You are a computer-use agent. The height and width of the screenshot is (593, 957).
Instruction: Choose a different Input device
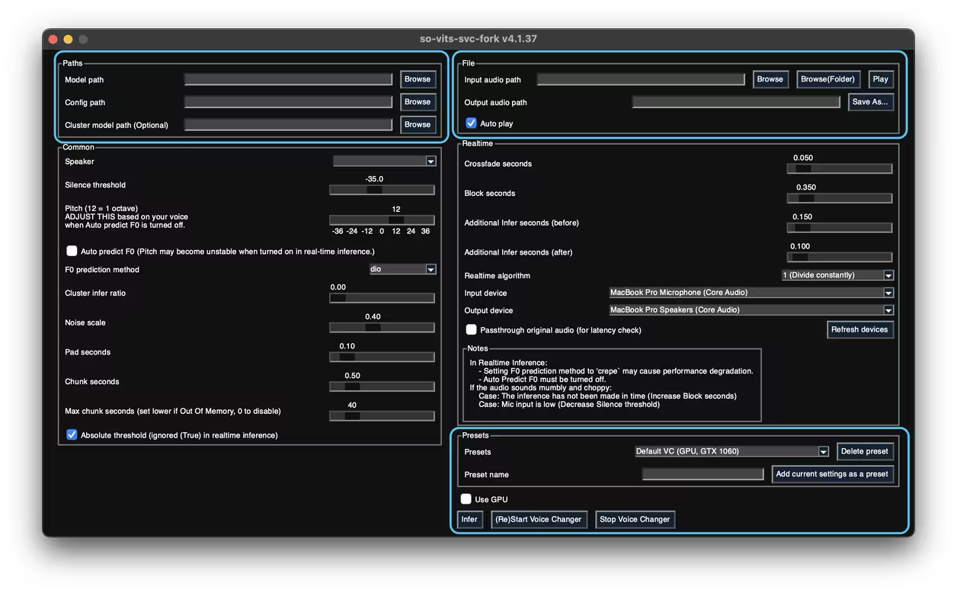(x=751, y=293)
